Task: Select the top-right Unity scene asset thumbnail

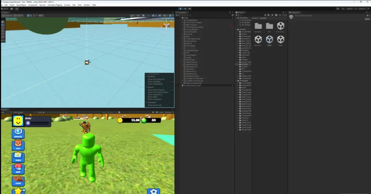Action: tap(280, 26)
